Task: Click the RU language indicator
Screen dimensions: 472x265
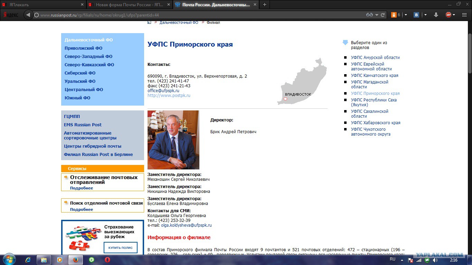Action: 393,259
